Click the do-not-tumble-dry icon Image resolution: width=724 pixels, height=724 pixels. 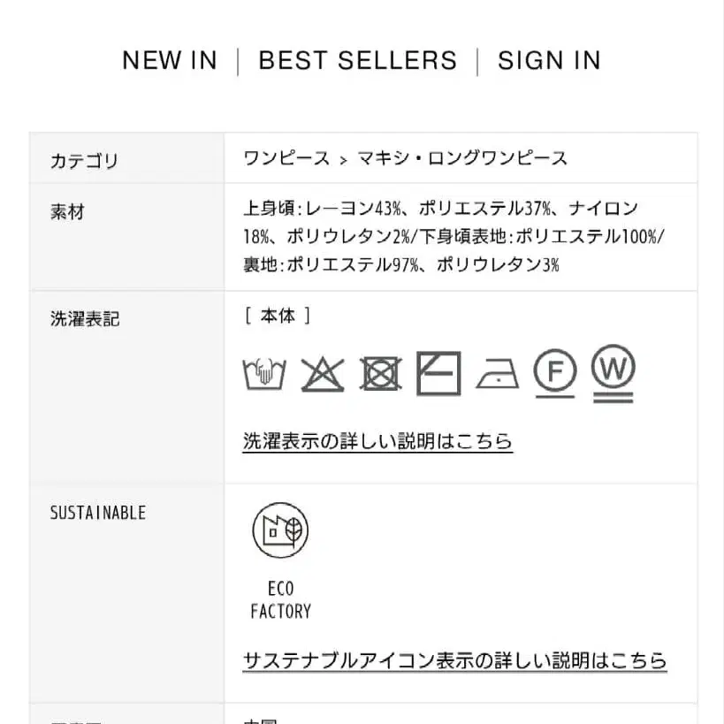tap(380, 374)
